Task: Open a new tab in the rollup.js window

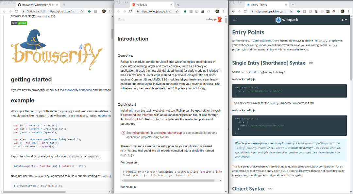Action: click(x=178, y=5)
